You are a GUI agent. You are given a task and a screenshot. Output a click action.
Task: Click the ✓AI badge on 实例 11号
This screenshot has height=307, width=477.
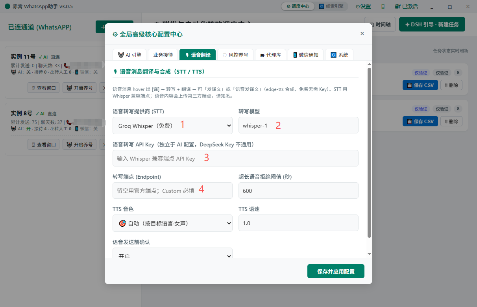point(43,57)
